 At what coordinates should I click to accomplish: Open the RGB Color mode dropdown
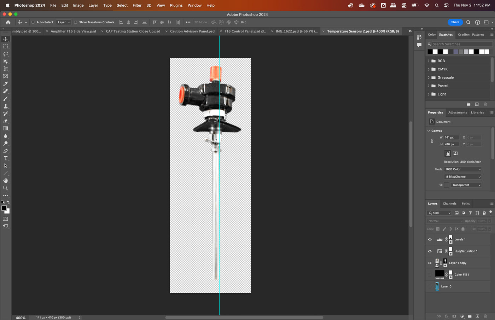coord(463,169)
